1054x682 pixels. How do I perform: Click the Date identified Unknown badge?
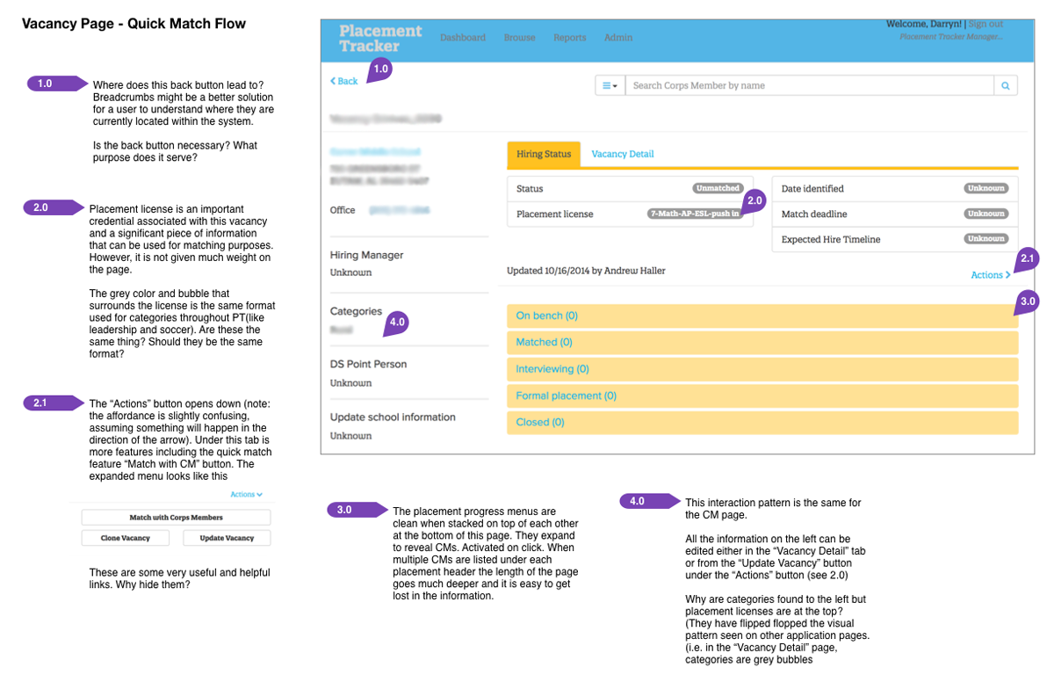985,188
